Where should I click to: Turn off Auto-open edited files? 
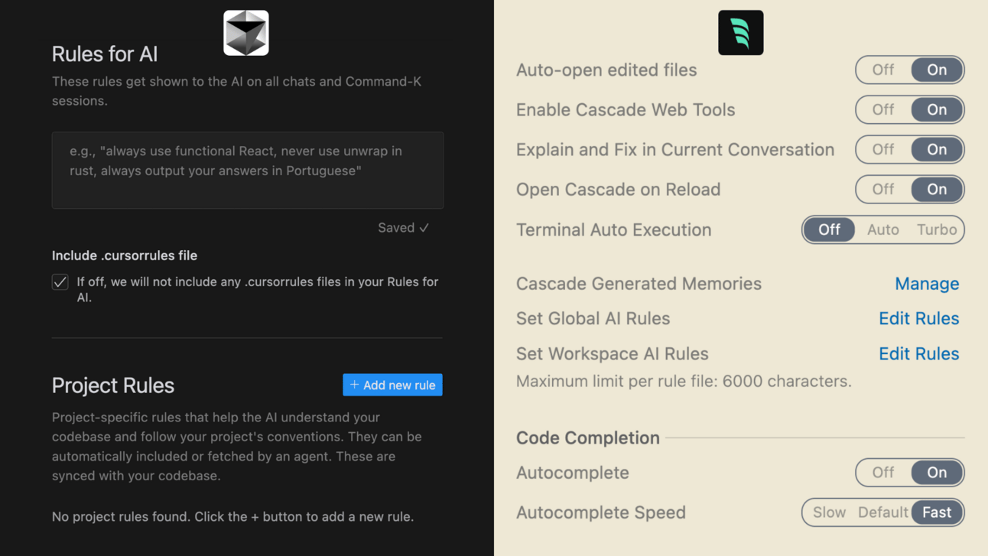(883, 70)
